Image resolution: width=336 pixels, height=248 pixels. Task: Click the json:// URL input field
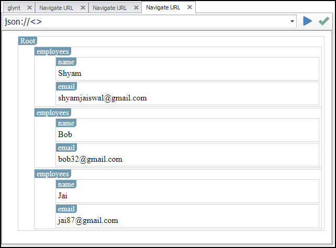tap(147, 22)
